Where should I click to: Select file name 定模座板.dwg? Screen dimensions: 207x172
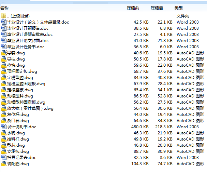click(20, 90)
